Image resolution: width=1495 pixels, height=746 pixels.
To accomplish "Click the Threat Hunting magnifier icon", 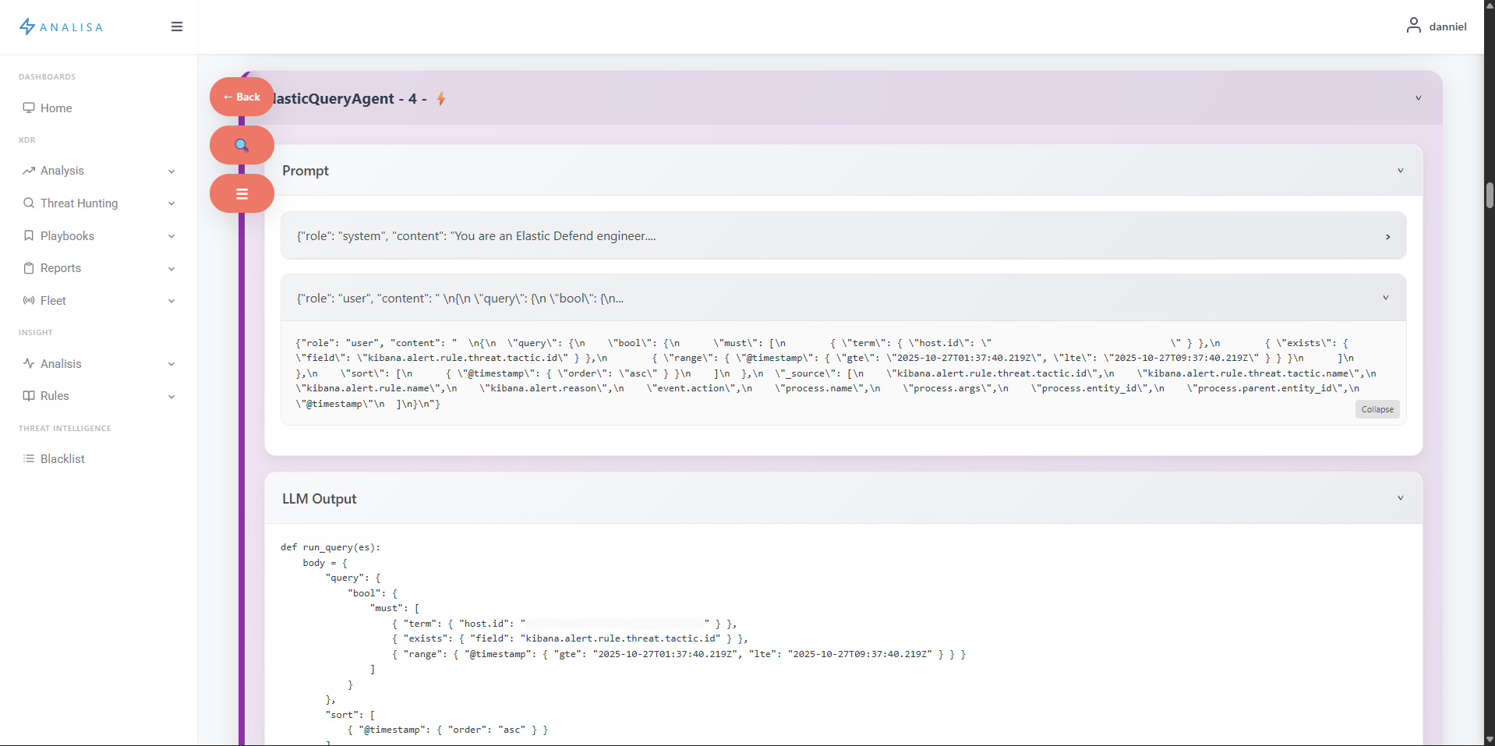I will [x=29, y=203].
